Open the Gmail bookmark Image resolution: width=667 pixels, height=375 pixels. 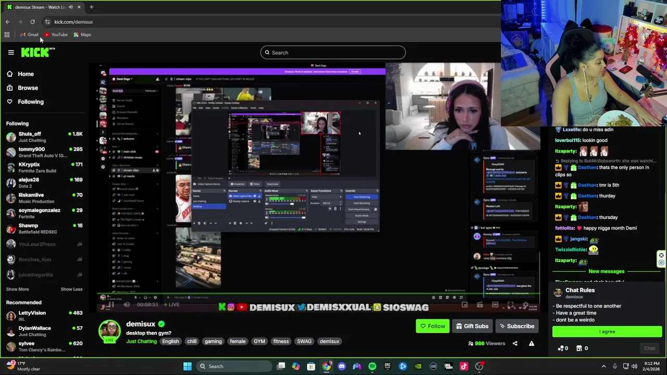pos(29,35)
